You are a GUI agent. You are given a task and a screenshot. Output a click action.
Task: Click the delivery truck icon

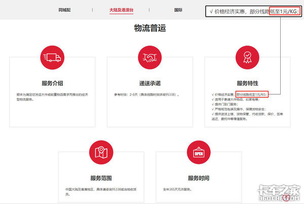[x=52, y=58]
